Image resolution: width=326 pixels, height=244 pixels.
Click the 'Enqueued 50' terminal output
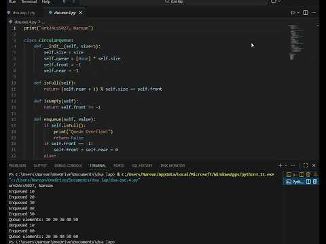22,214
